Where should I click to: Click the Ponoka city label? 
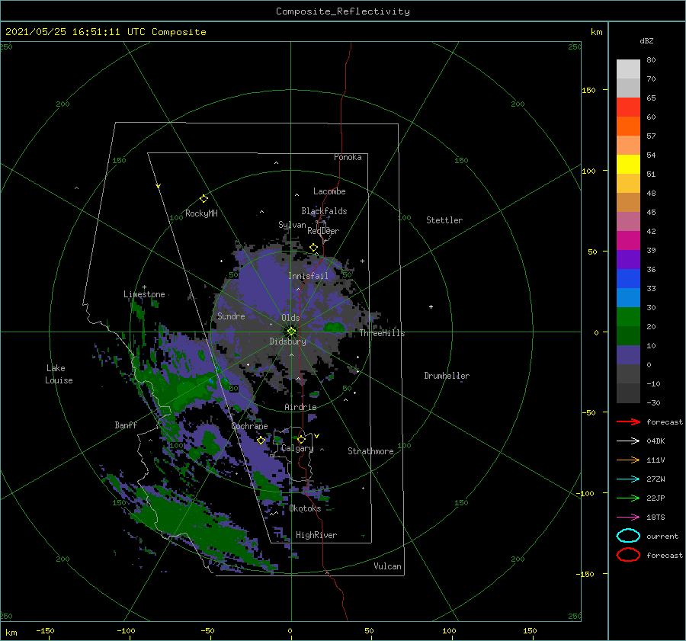coord(348,157)
